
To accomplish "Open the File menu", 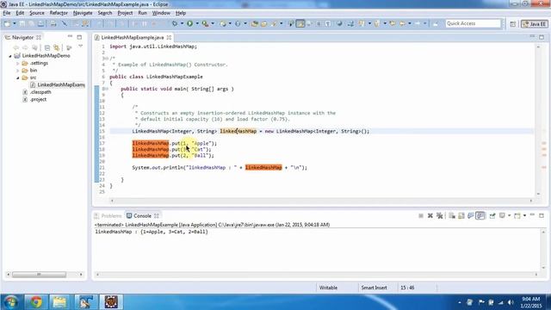I will (x=7, y=13).
